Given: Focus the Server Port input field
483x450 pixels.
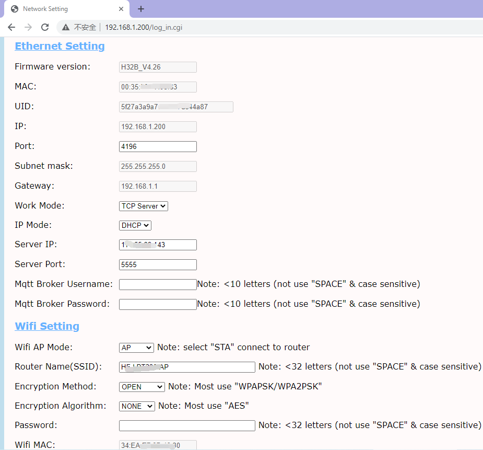Looking at the screenshot, I should [158, 264].
